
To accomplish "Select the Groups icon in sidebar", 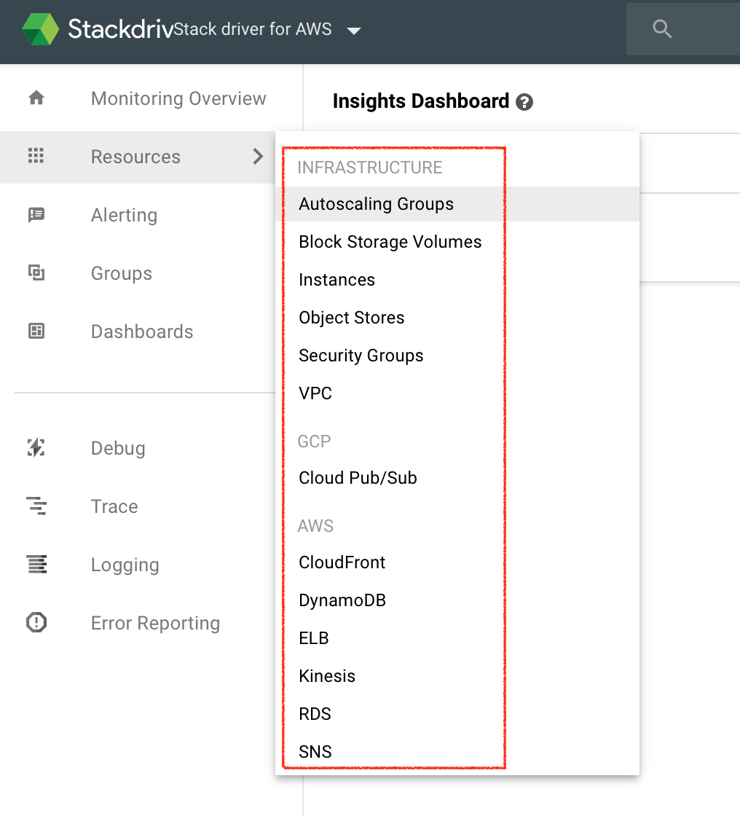I will pyautogui.click(x=35, y=272).
